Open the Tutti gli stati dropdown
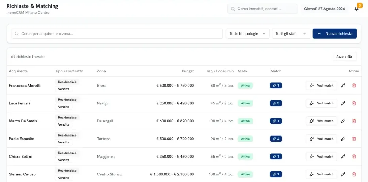The height and width of the screenshot is (182, 368). pos(291,34)
